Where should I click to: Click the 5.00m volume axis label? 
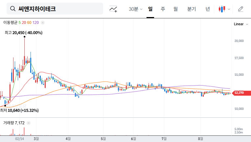(x=239, y=129)
